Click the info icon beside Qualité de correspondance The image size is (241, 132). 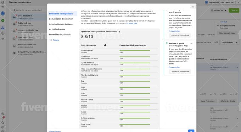tap(119, 31)
